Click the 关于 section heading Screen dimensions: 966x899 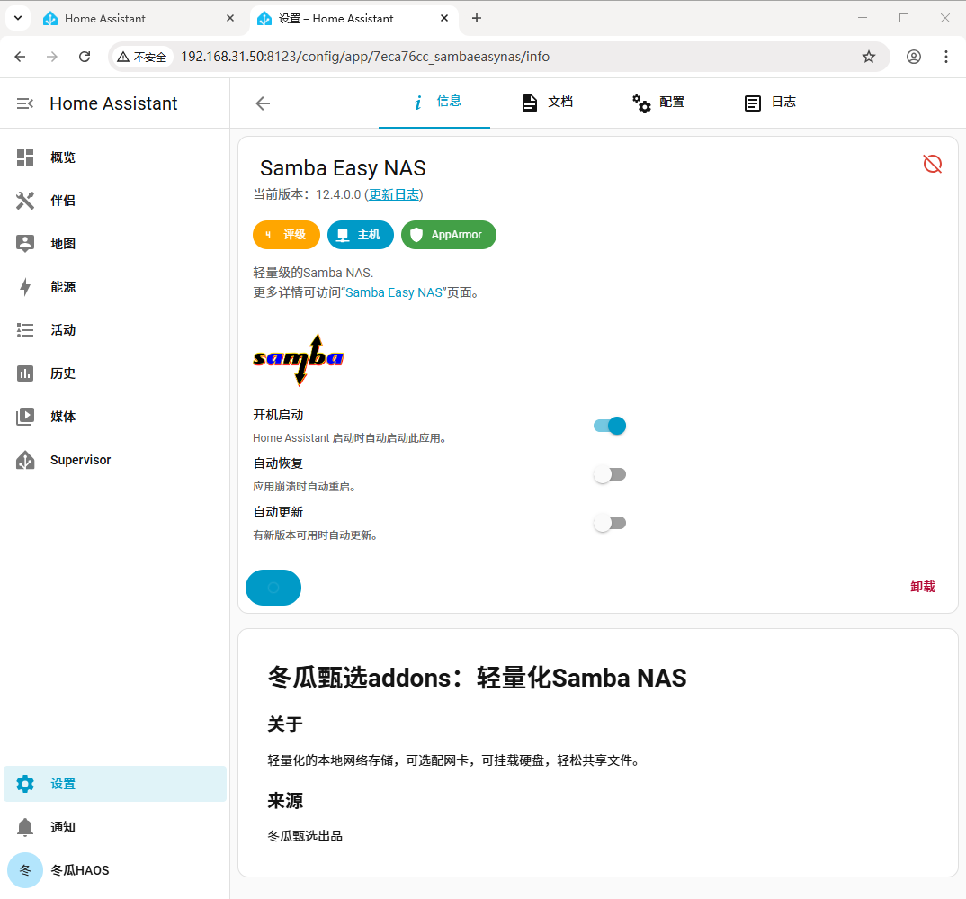pos(285,724)
